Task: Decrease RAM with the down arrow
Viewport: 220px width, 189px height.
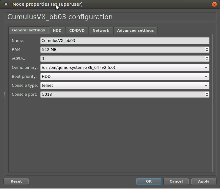Action: pos(207,51)
